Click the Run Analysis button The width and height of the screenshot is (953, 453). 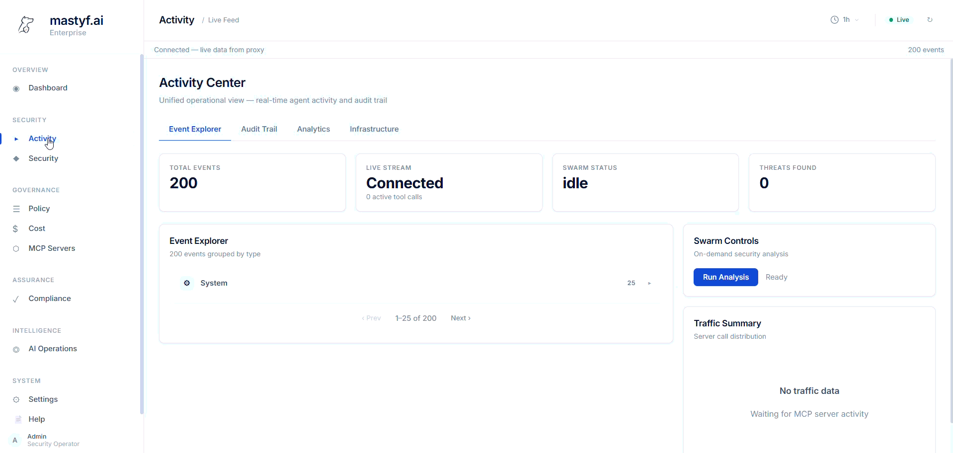[x=725, y=277]
